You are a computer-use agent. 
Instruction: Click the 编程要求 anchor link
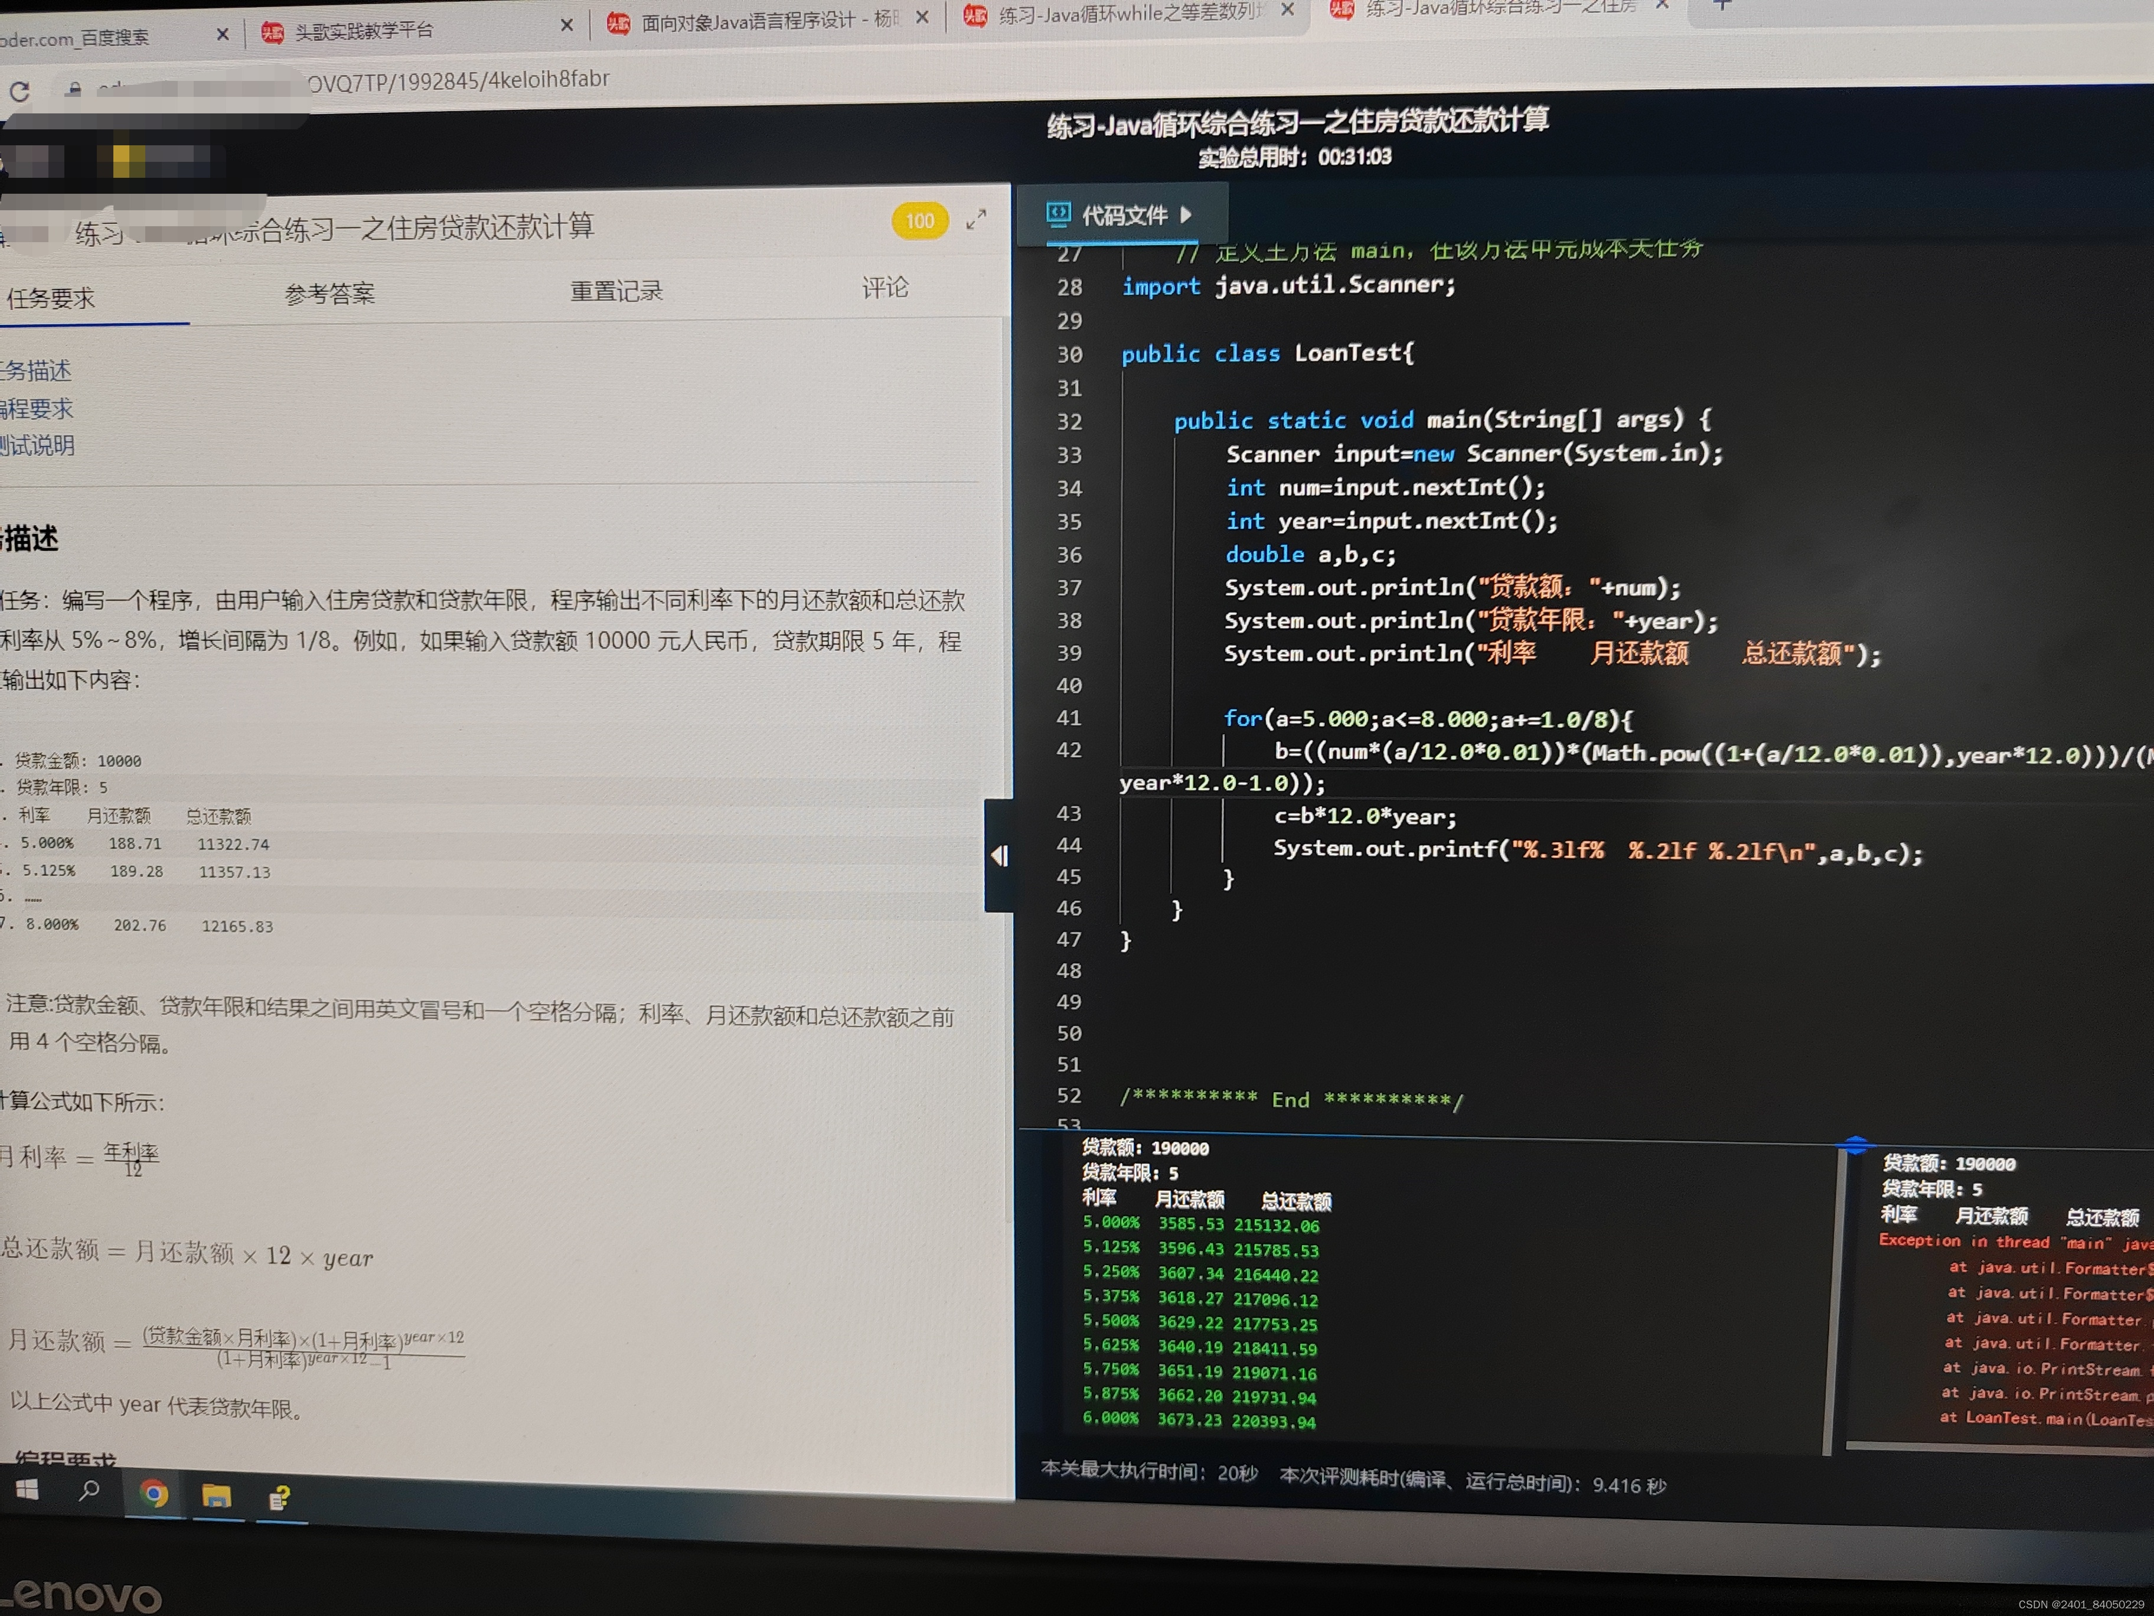(36, 408)
